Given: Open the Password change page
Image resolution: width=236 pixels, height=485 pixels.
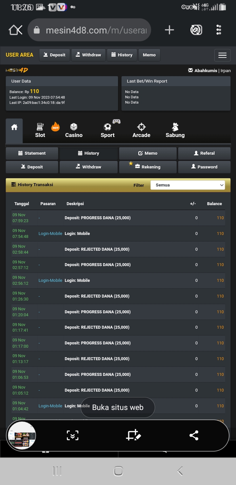Looking at the screenshot, I should [204, 167].
